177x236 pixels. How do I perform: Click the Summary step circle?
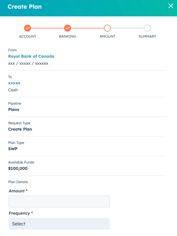147,28
